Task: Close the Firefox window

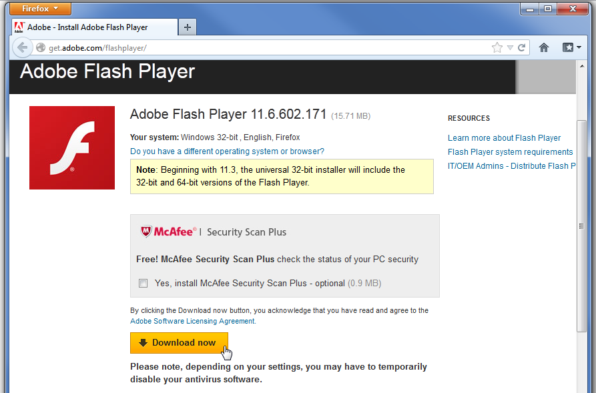Action: click(573, 9)
